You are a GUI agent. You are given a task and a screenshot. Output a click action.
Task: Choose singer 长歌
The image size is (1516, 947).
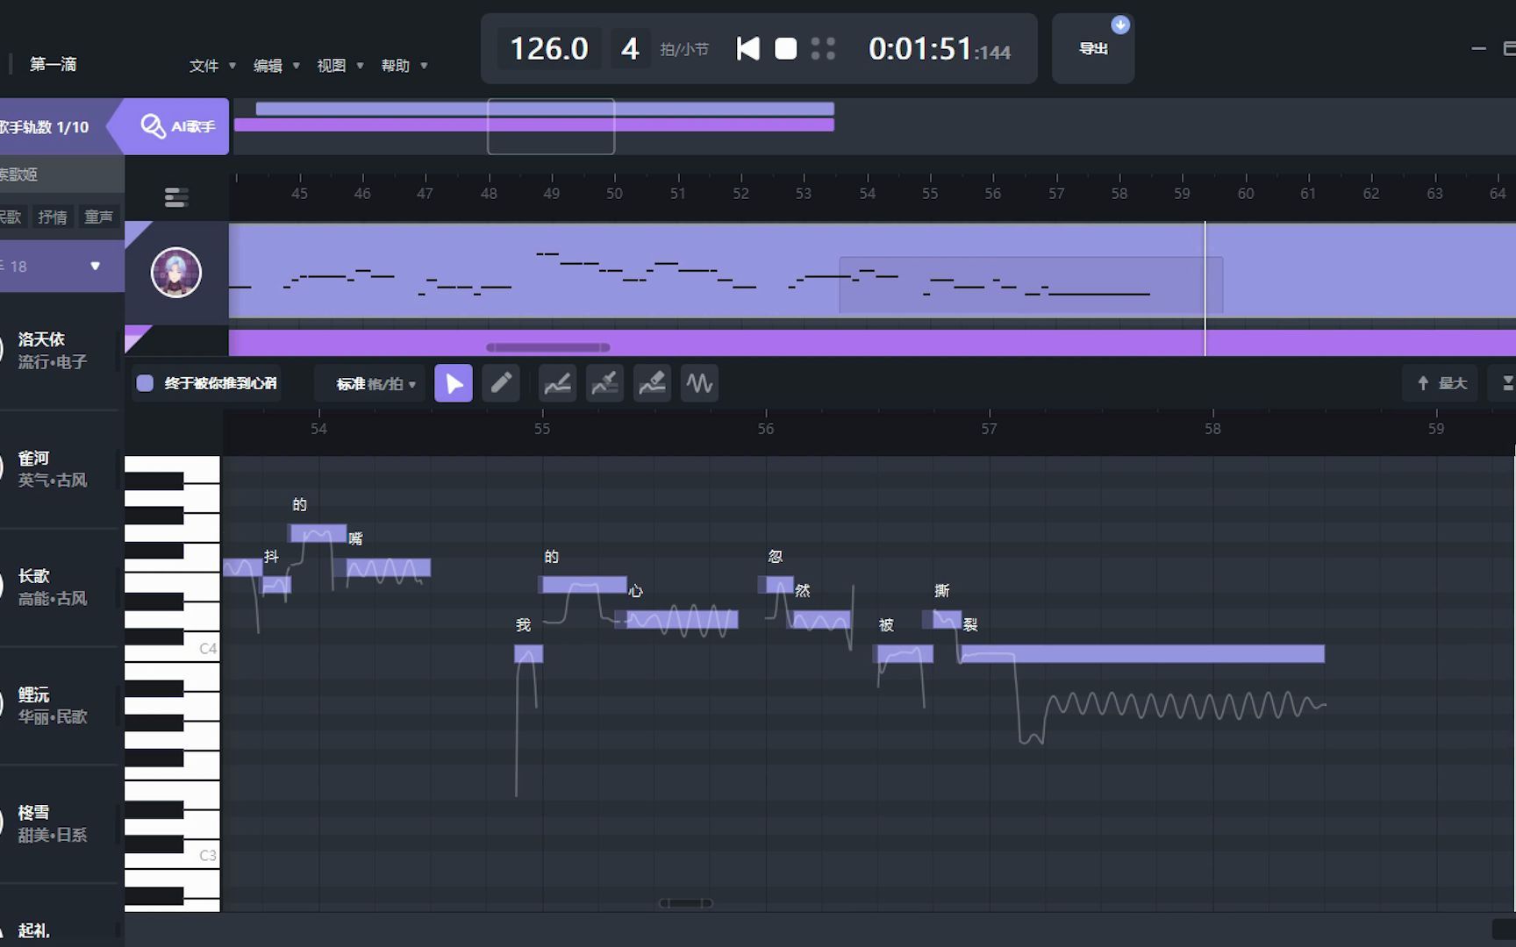tap(58, 587)
